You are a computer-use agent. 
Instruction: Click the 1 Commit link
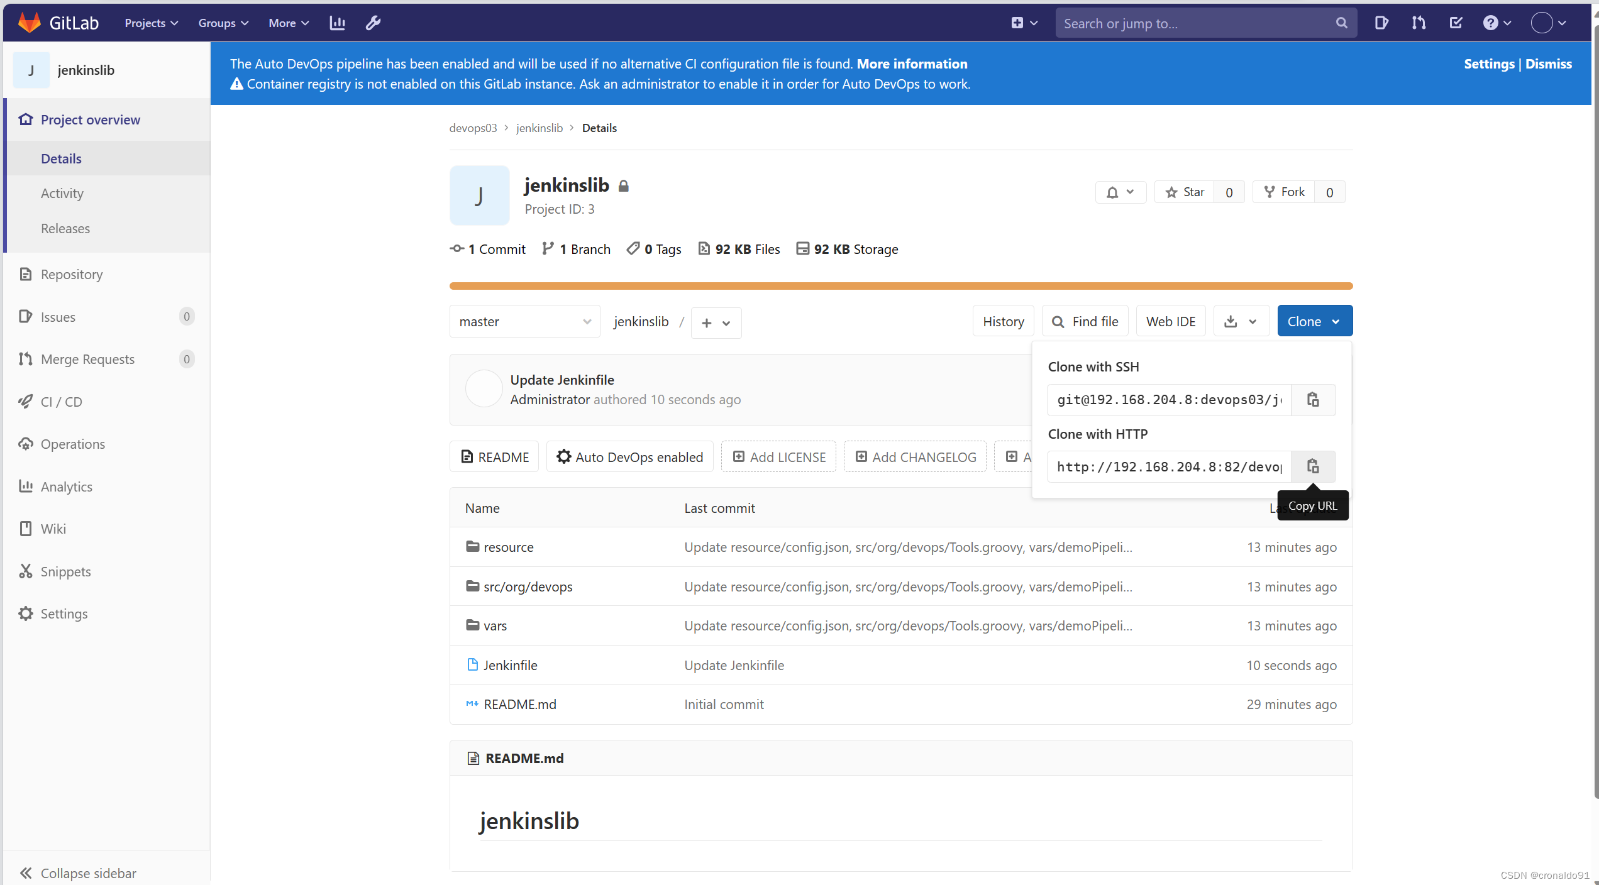[x=488, y=249]
